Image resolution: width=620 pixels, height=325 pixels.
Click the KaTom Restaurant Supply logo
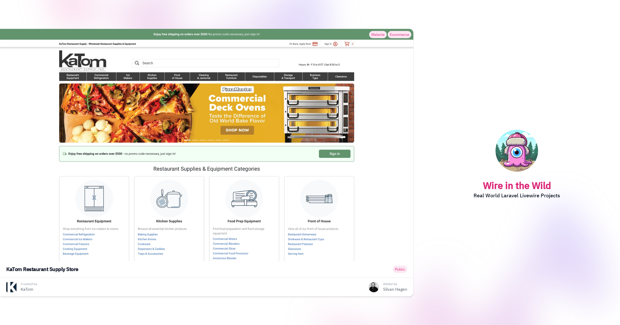83,61
